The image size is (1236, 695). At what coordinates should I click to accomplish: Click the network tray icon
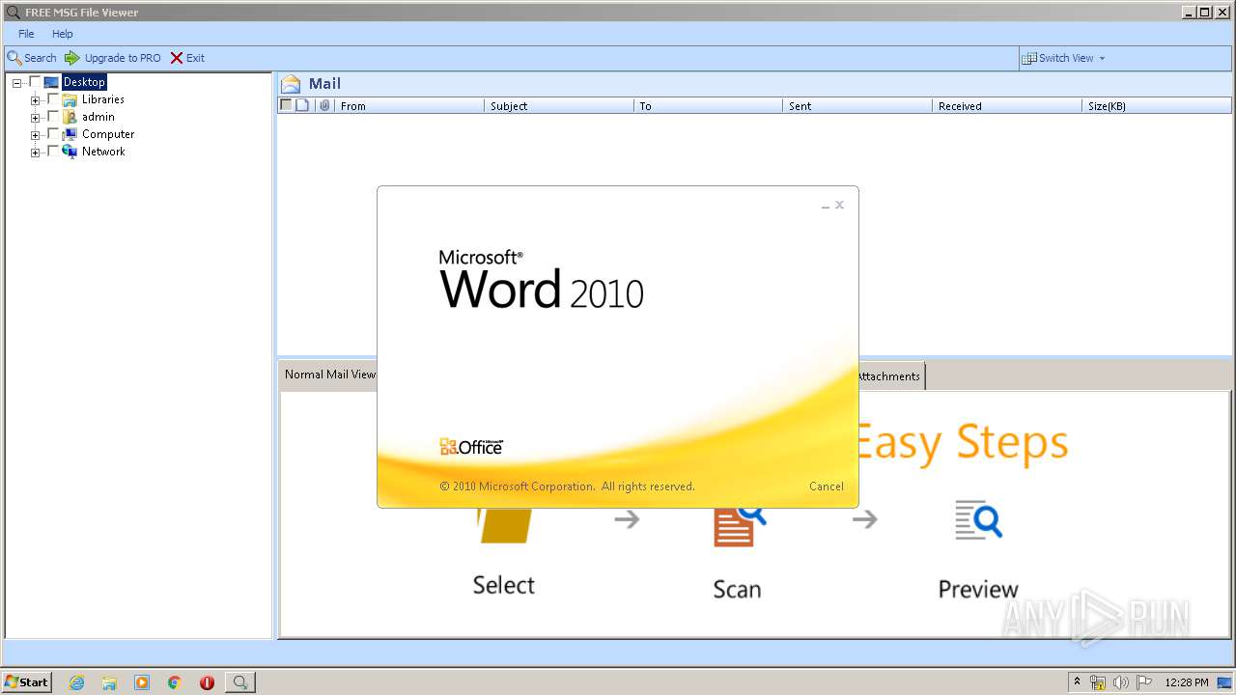click(1098, 682)
